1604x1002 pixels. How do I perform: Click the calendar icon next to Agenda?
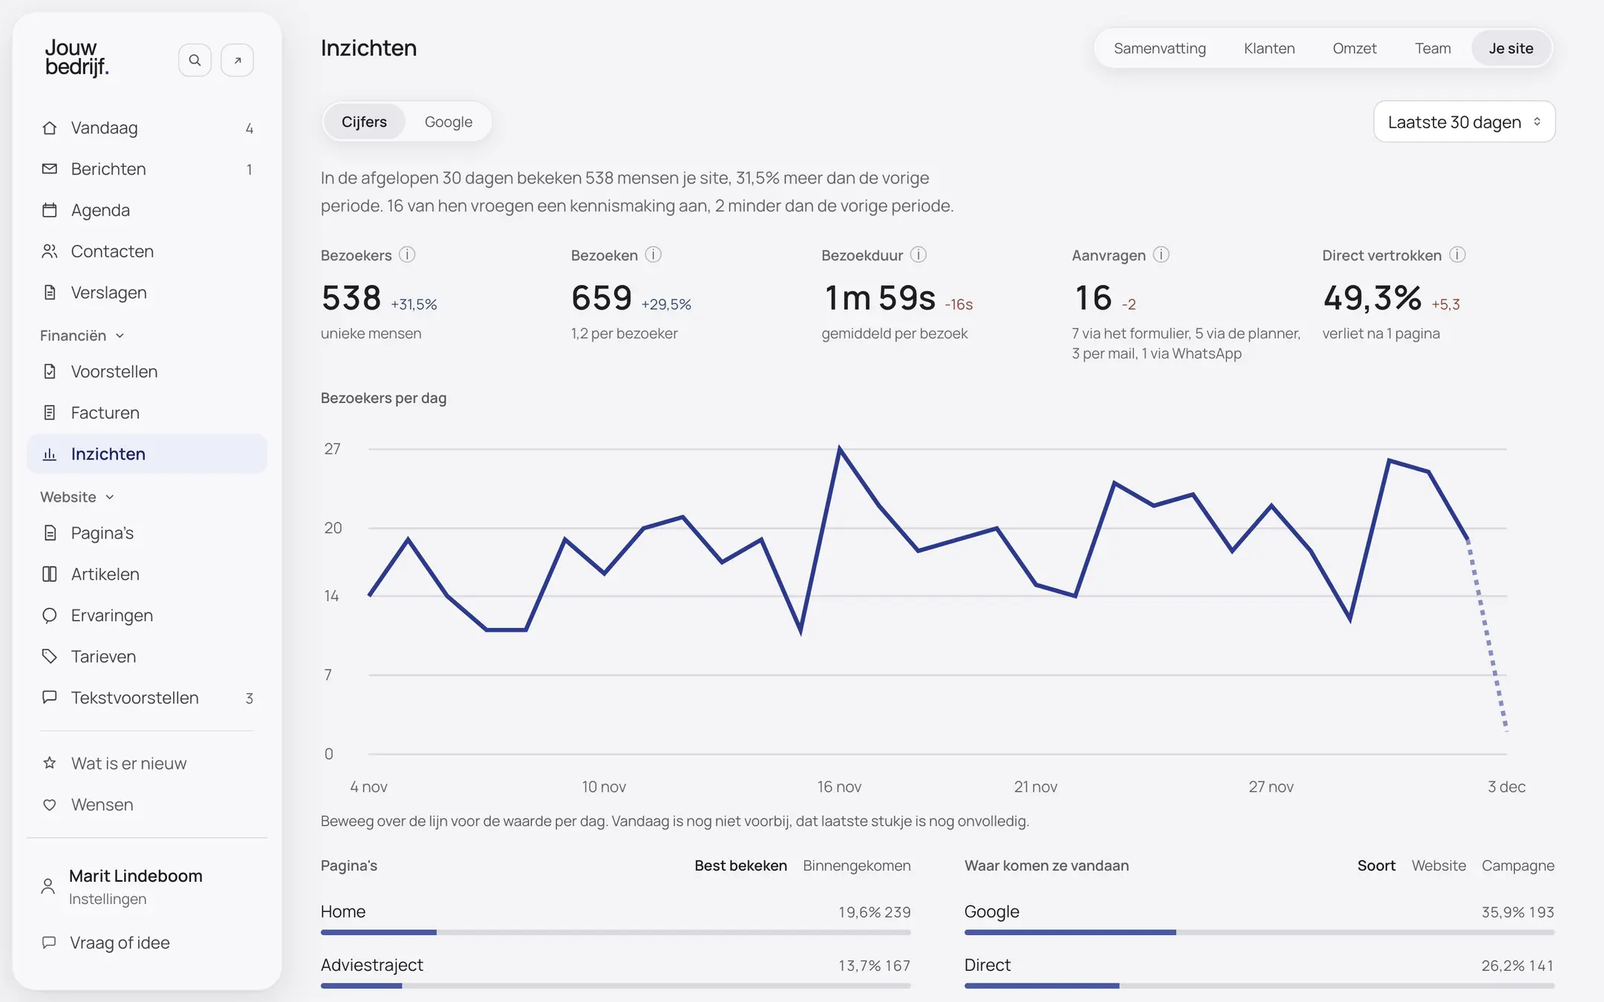50,210
